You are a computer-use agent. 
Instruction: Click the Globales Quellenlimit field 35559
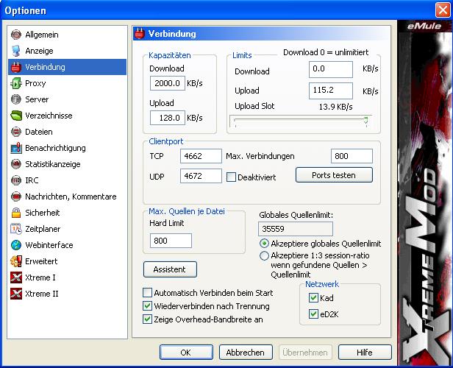click(x=296, y=229)
